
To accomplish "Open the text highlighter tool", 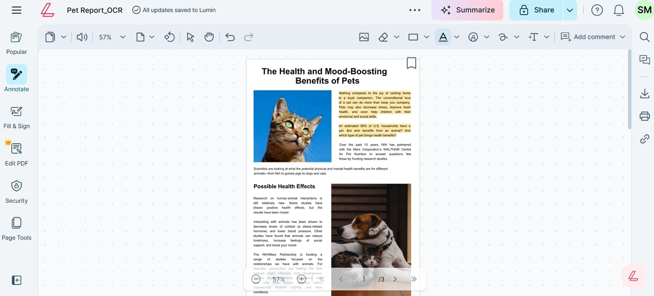I will point(442,36).
